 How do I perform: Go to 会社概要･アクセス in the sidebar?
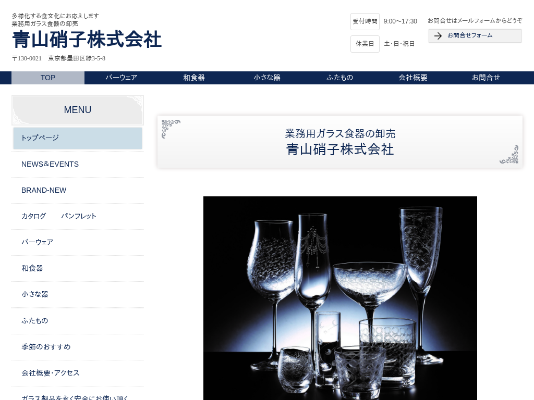coord(51,373)
